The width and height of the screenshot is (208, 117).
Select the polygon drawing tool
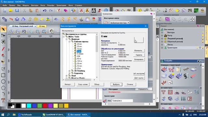tap(3, 88)
